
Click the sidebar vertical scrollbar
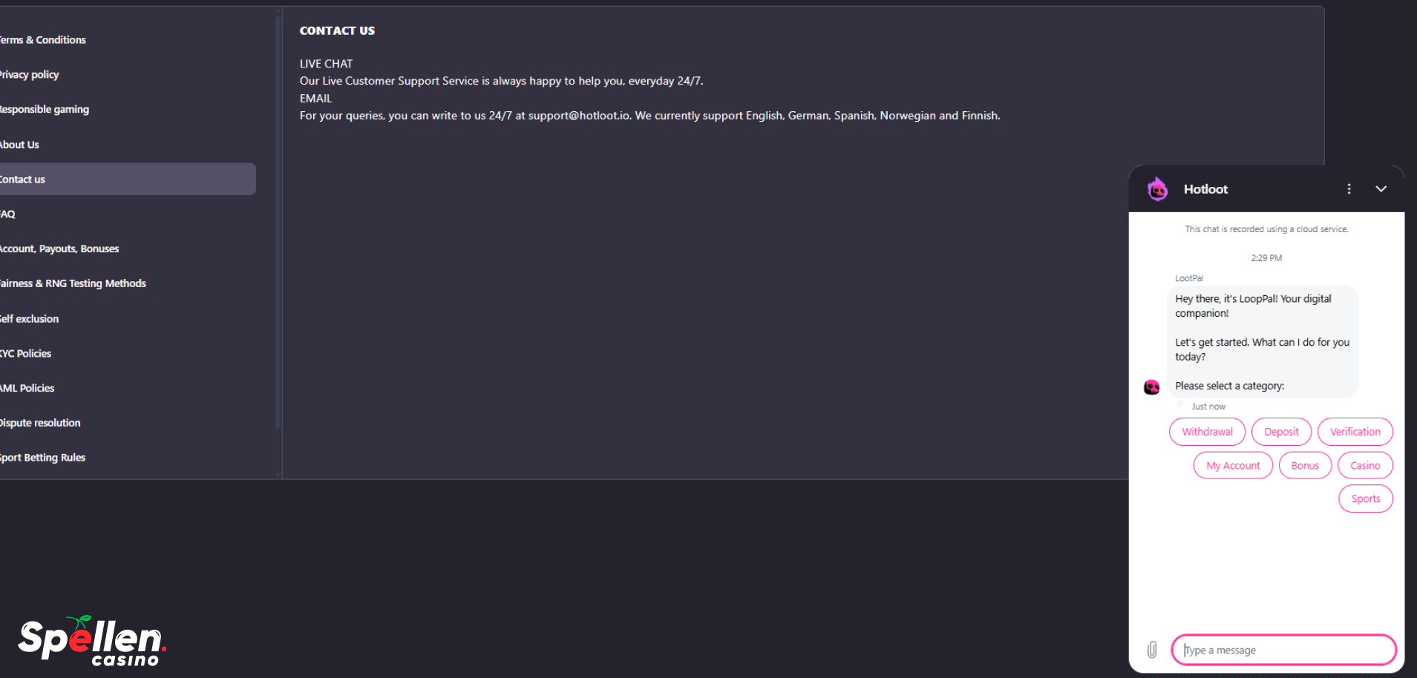pyautogui.click(x=278, y=223)
